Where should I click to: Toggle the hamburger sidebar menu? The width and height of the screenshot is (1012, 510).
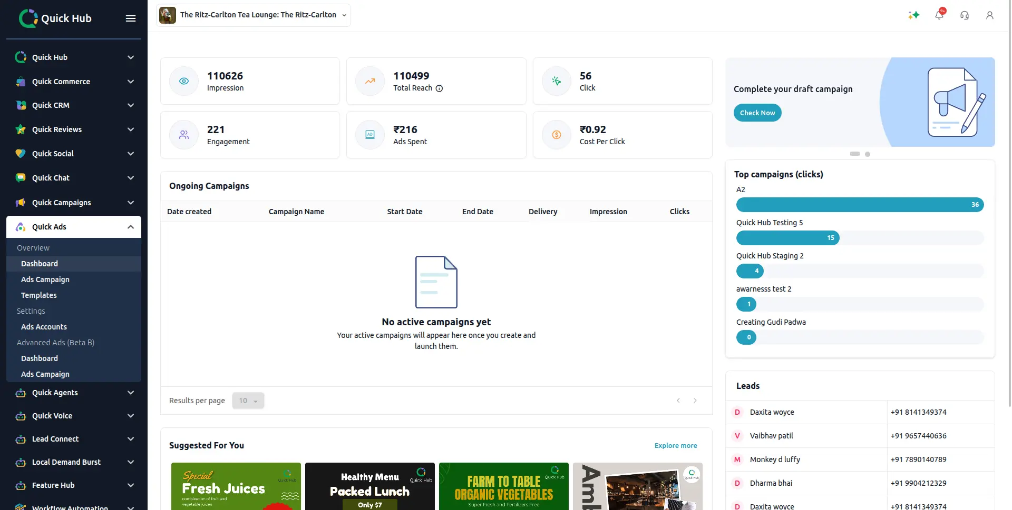pos(131,18)
